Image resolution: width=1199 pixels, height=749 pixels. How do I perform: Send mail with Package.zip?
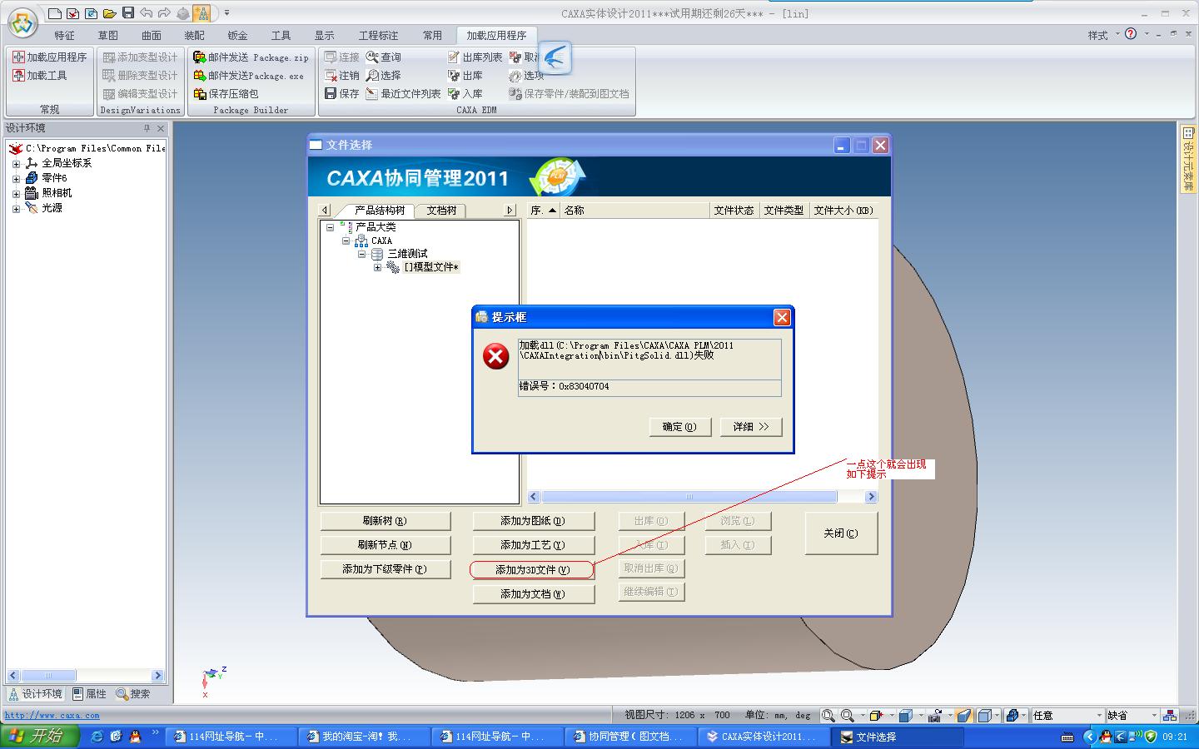(251, 57)
